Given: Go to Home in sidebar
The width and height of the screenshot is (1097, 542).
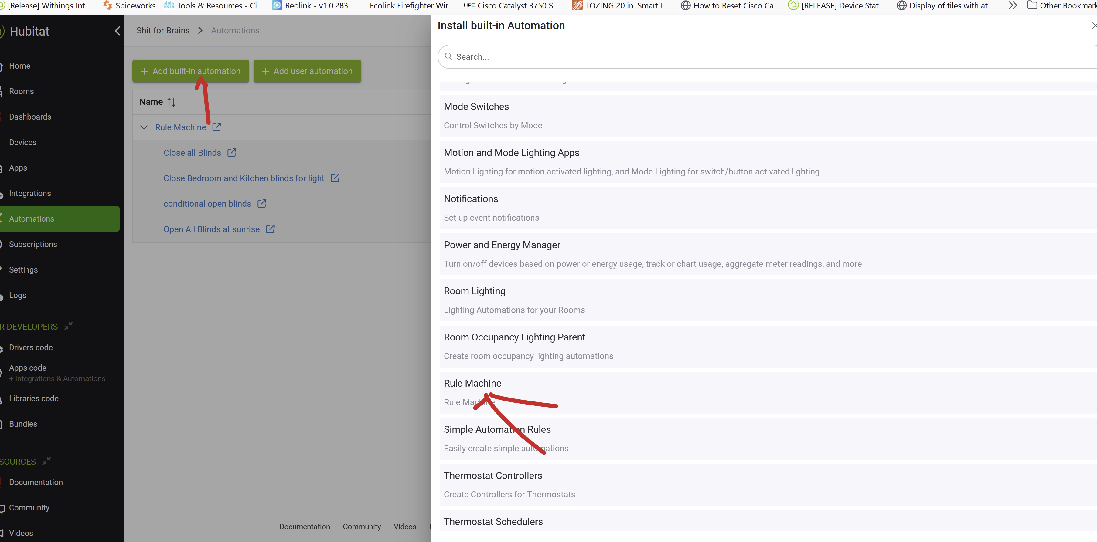Looking at the screenshot, I should point(20,66).
